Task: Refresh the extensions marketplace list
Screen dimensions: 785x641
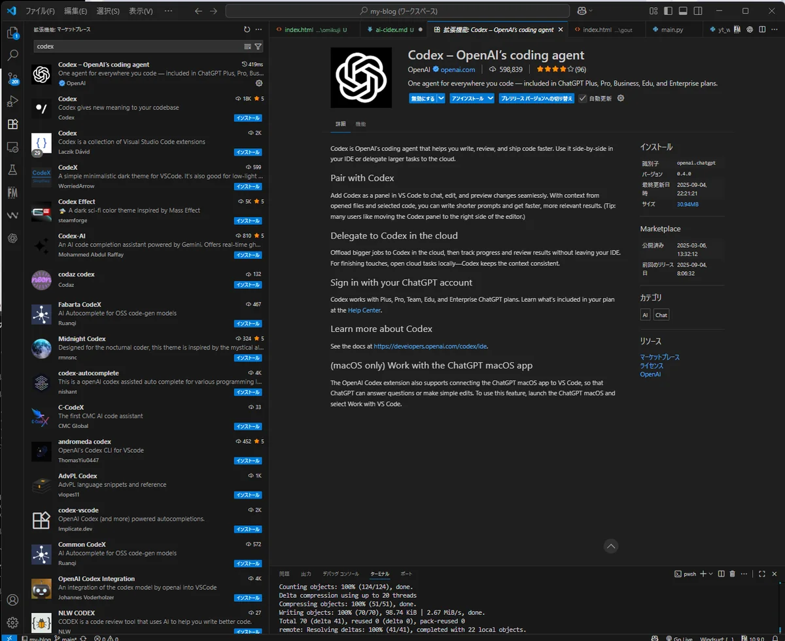Action: (247, 29)
